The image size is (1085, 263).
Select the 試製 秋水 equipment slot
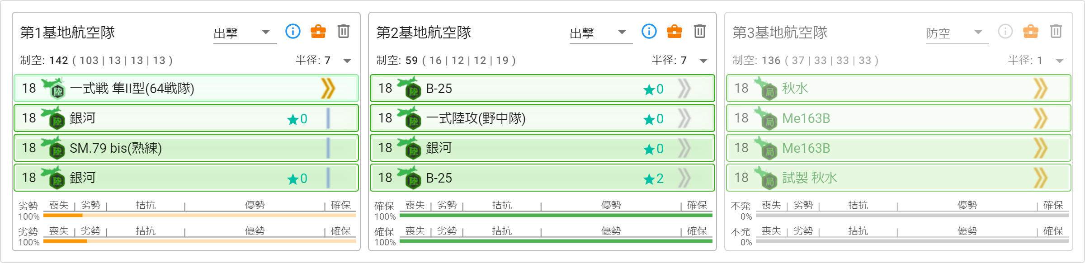(x=899, y=178)
